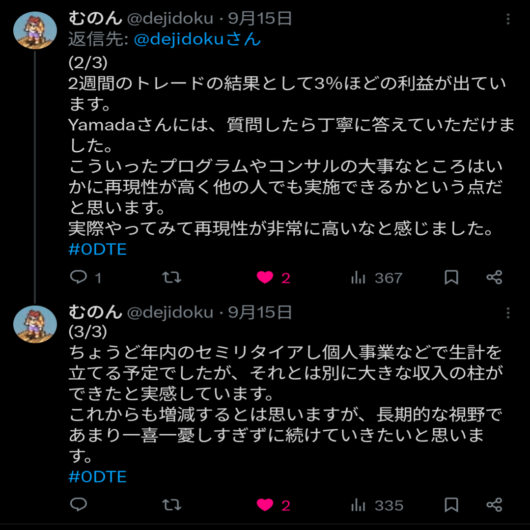Unlike the (3/3) tweet heart

coord(265,505)
